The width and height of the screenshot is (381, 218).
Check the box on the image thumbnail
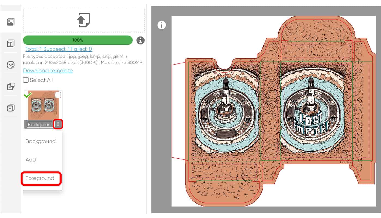pyautogui.click(x=58, y=95)
